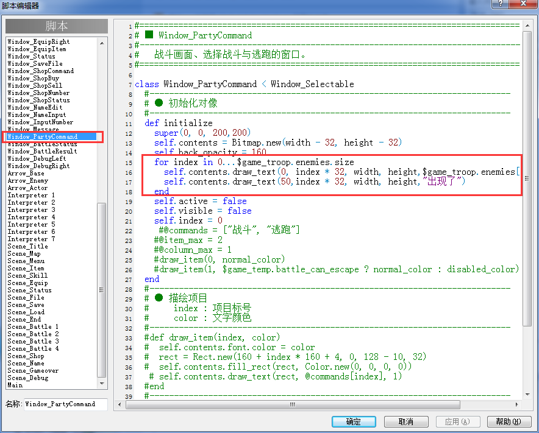Click the script list scroll-up arrow

point(102,43)
